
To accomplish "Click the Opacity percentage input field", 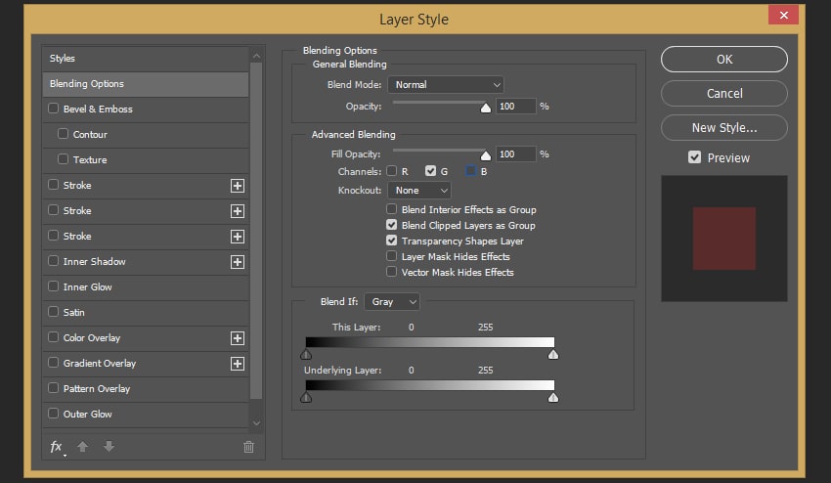I will (515, 106).
